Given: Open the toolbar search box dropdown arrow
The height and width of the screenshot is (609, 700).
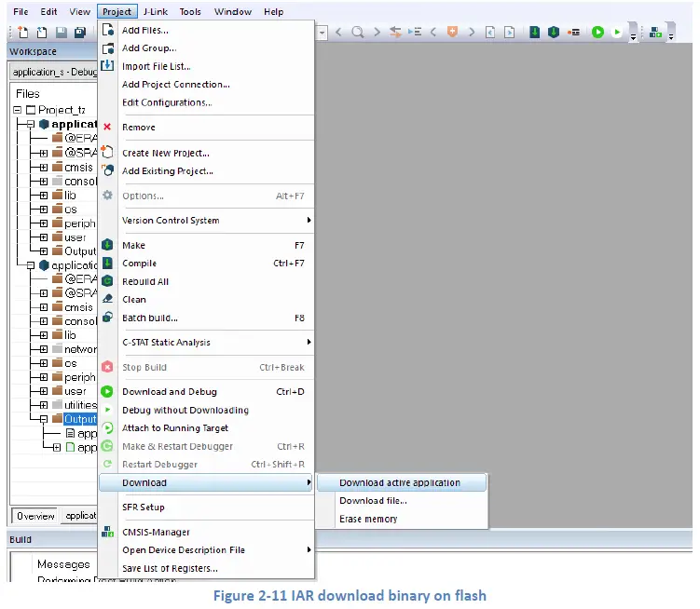Looking at the screenshot, I should (x=323, y=33).
